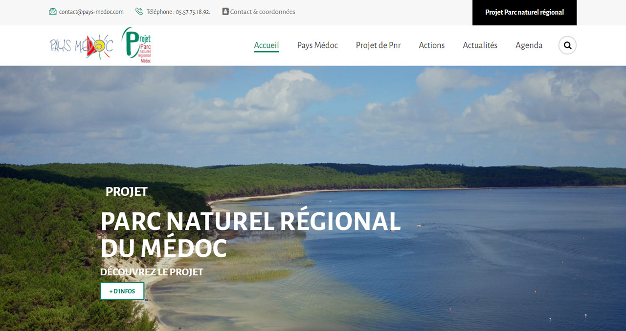Open the Pays Médoc logo

coord(82,46)
